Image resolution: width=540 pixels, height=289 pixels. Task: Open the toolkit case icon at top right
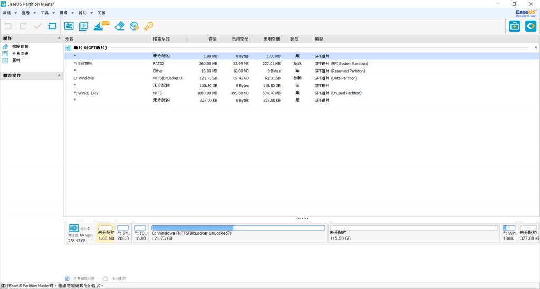tap(515, 26)
